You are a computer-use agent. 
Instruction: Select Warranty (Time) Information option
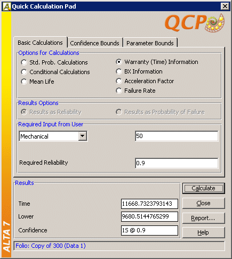(157, 62)
